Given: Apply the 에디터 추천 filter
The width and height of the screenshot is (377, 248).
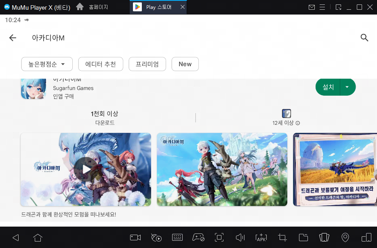Looking at the screenshot, I should (x=100, y=64).
